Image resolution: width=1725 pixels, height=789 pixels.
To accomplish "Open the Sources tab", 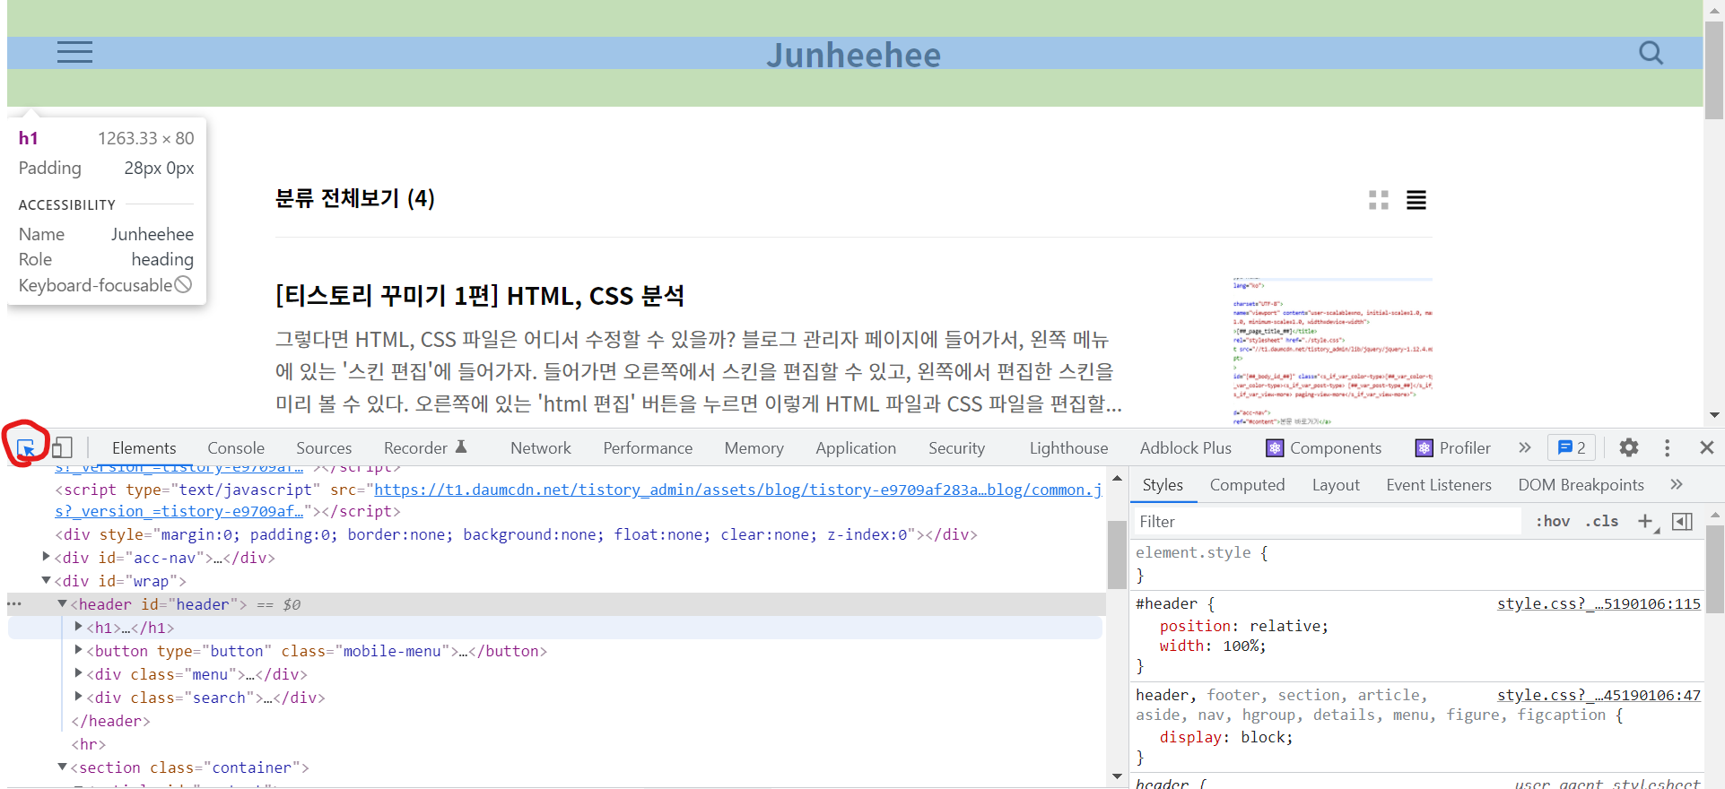I will click(324, 447).
